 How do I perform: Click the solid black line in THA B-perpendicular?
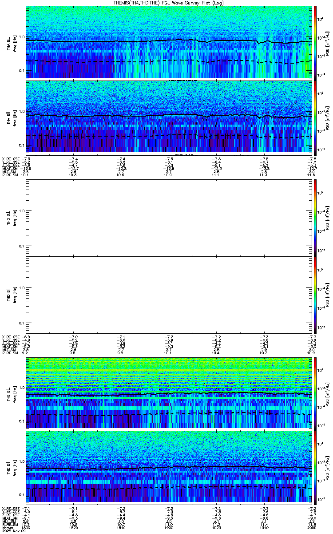pyautogui.click(x=168, y=40)
